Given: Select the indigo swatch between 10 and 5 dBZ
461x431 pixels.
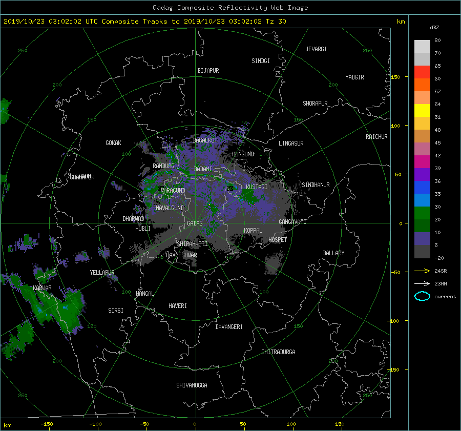Looking at the screenshot, I should (x=422, y=239).
